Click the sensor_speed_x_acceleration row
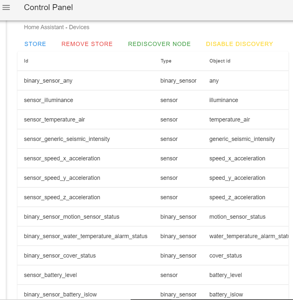This screenshot has height=300, width=293. [62, 158]
